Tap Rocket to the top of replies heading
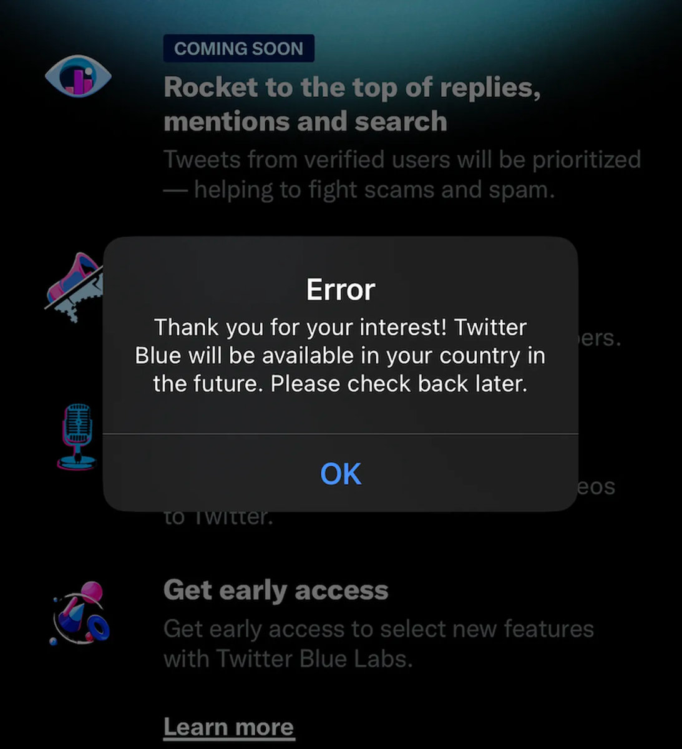682x749 pixels. pos(352,104)
